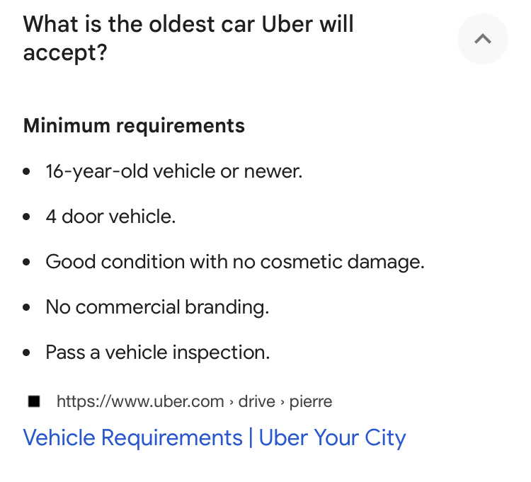Click the "pierre" breadcrumb segment
Image resolution: width=531 pixels, height=482 pixels.
tap(311, 402)
